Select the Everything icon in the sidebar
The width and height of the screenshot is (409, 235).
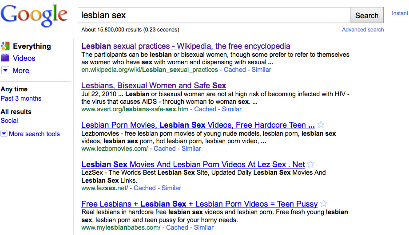[5, 46]
